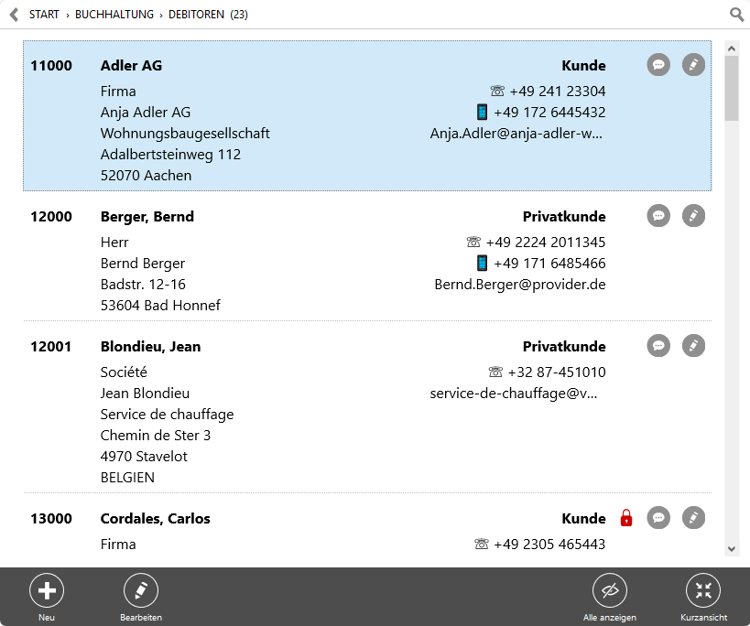Click the red lock on Cordales, Carlos

[x=626, y=518]
